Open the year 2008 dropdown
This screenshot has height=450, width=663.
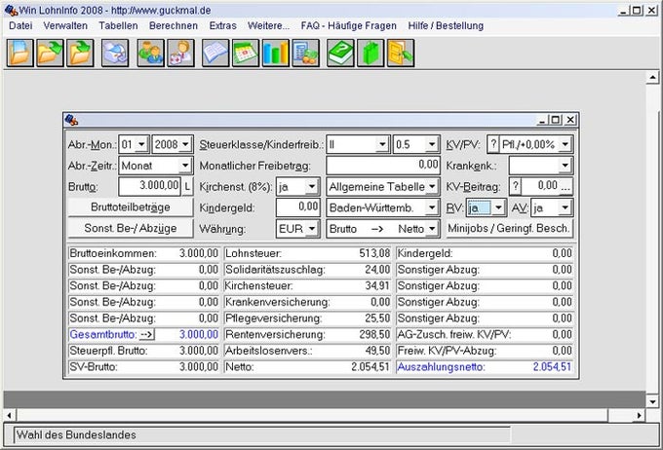pyautogui.click(x=185, y=144)
